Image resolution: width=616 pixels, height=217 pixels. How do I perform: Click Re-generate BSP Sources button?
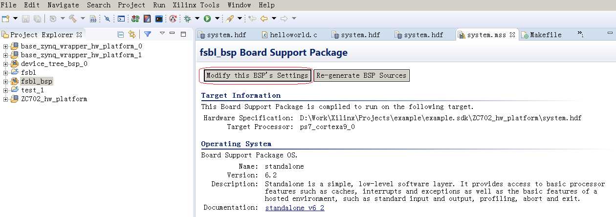point(361,75)
